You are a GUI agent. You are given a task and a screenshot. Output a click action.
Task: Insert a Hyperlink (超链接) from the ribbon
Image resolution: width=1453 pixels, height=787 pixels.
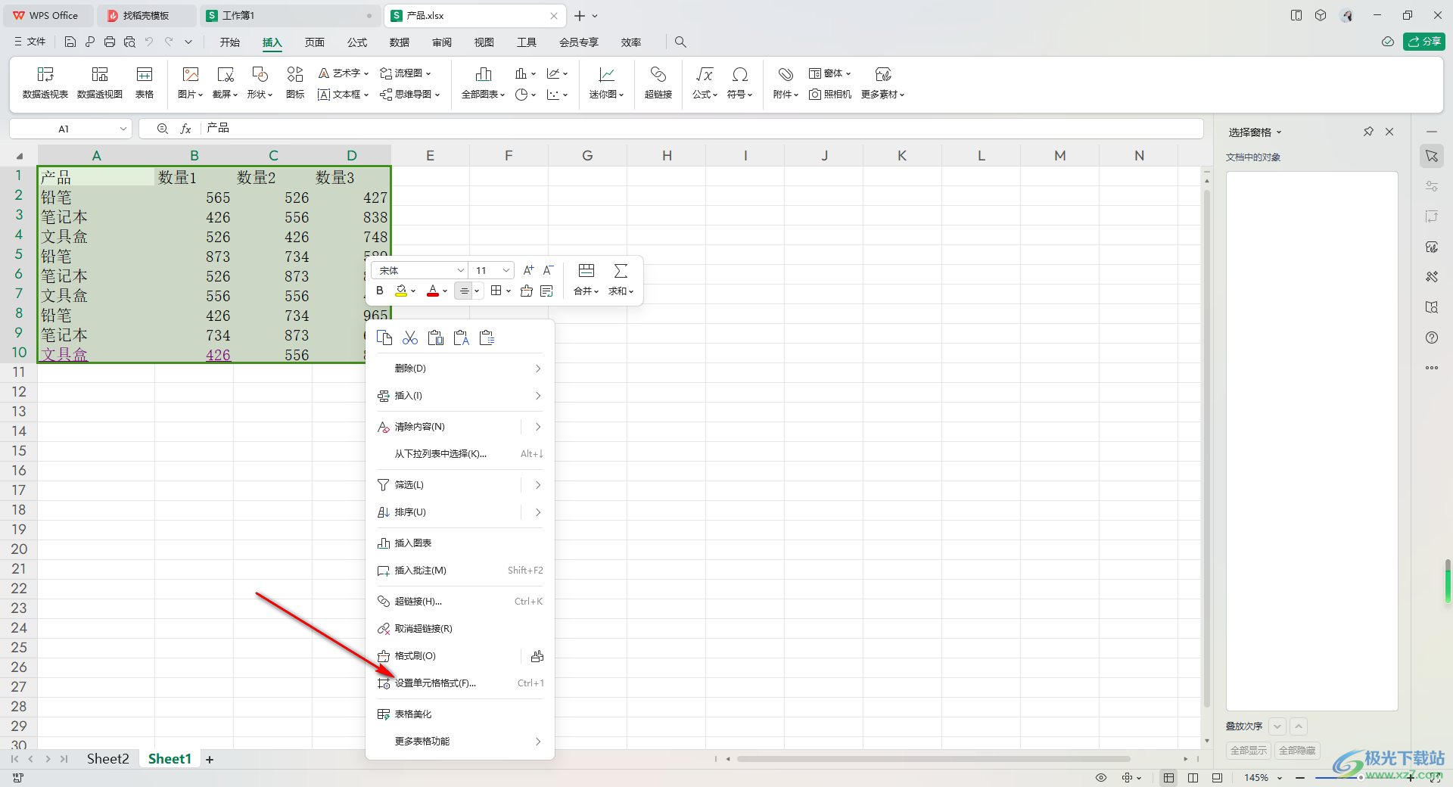pyautogui.click(x=658, y=82)
